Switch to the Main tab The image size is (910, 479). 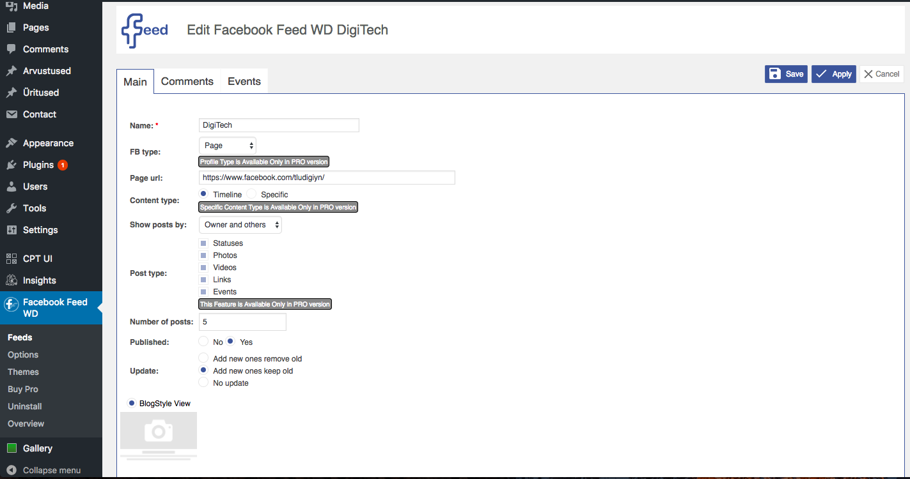tap(136, 82)
